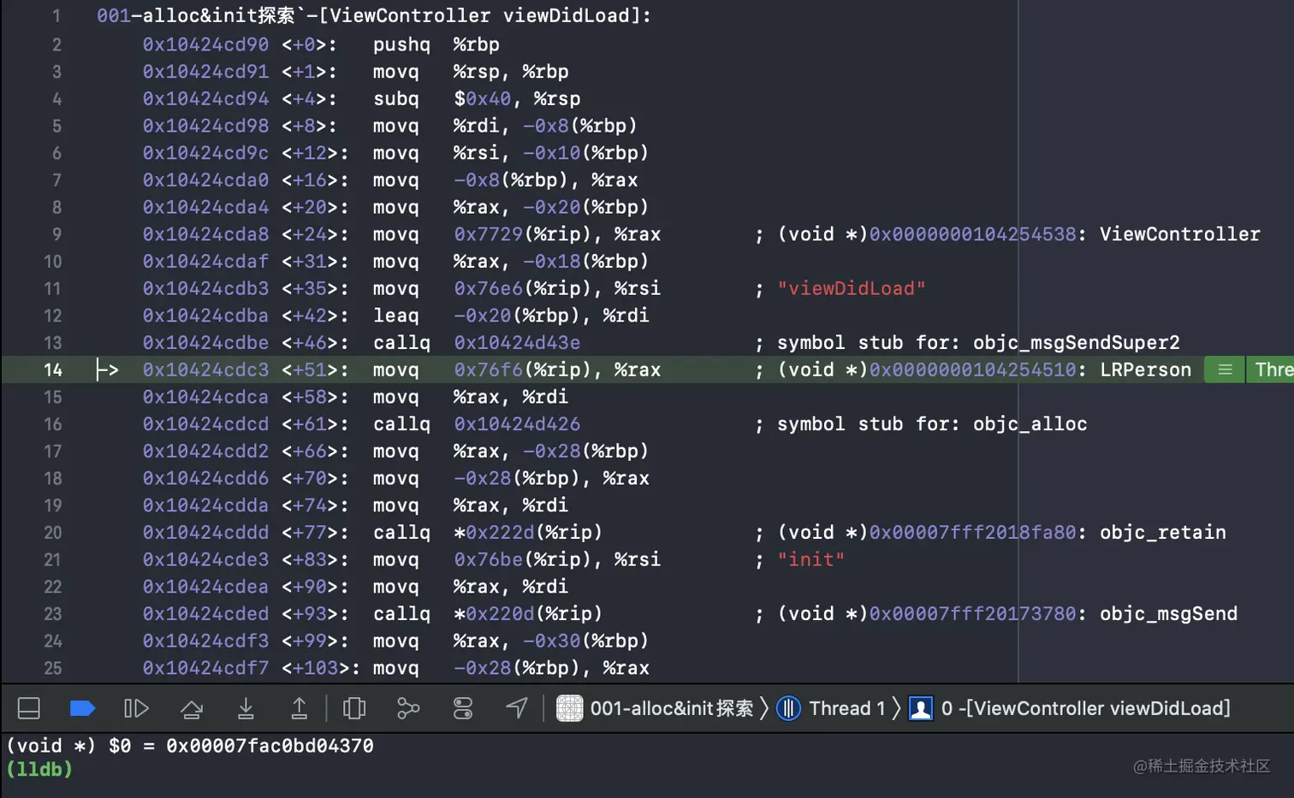1294x798 pixels.
Task: Click the '%rax, -0x30(%rbp)' operand on line 24
Action: pos(551,641)
